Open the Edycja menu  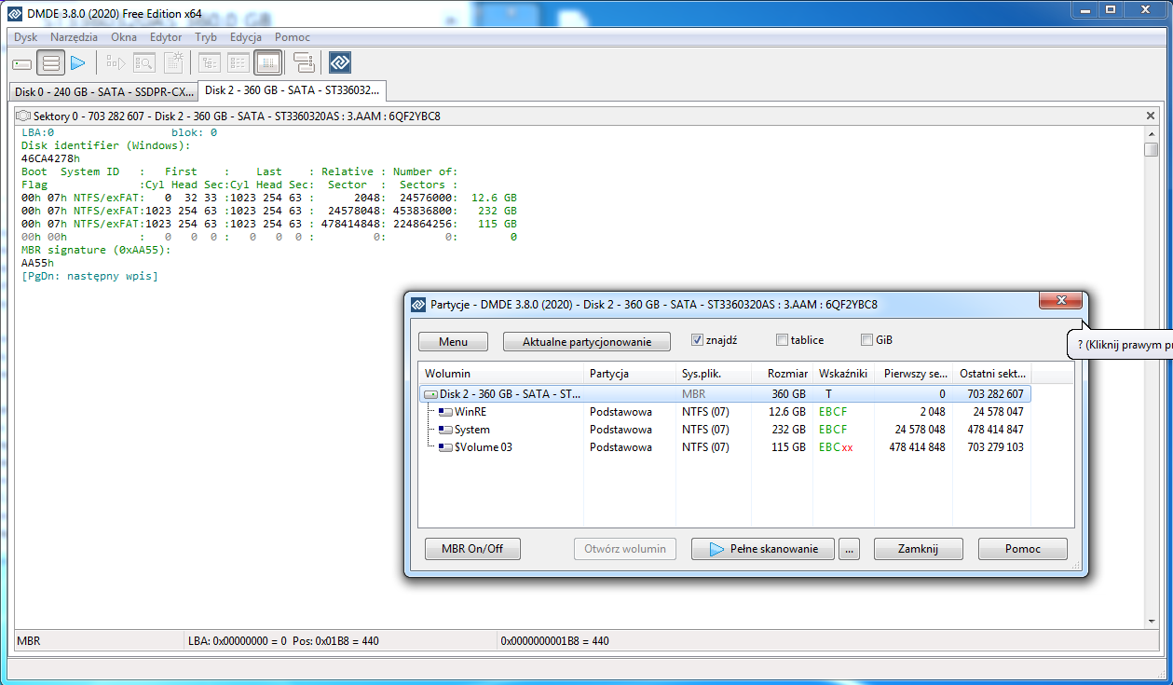point(245,37)
